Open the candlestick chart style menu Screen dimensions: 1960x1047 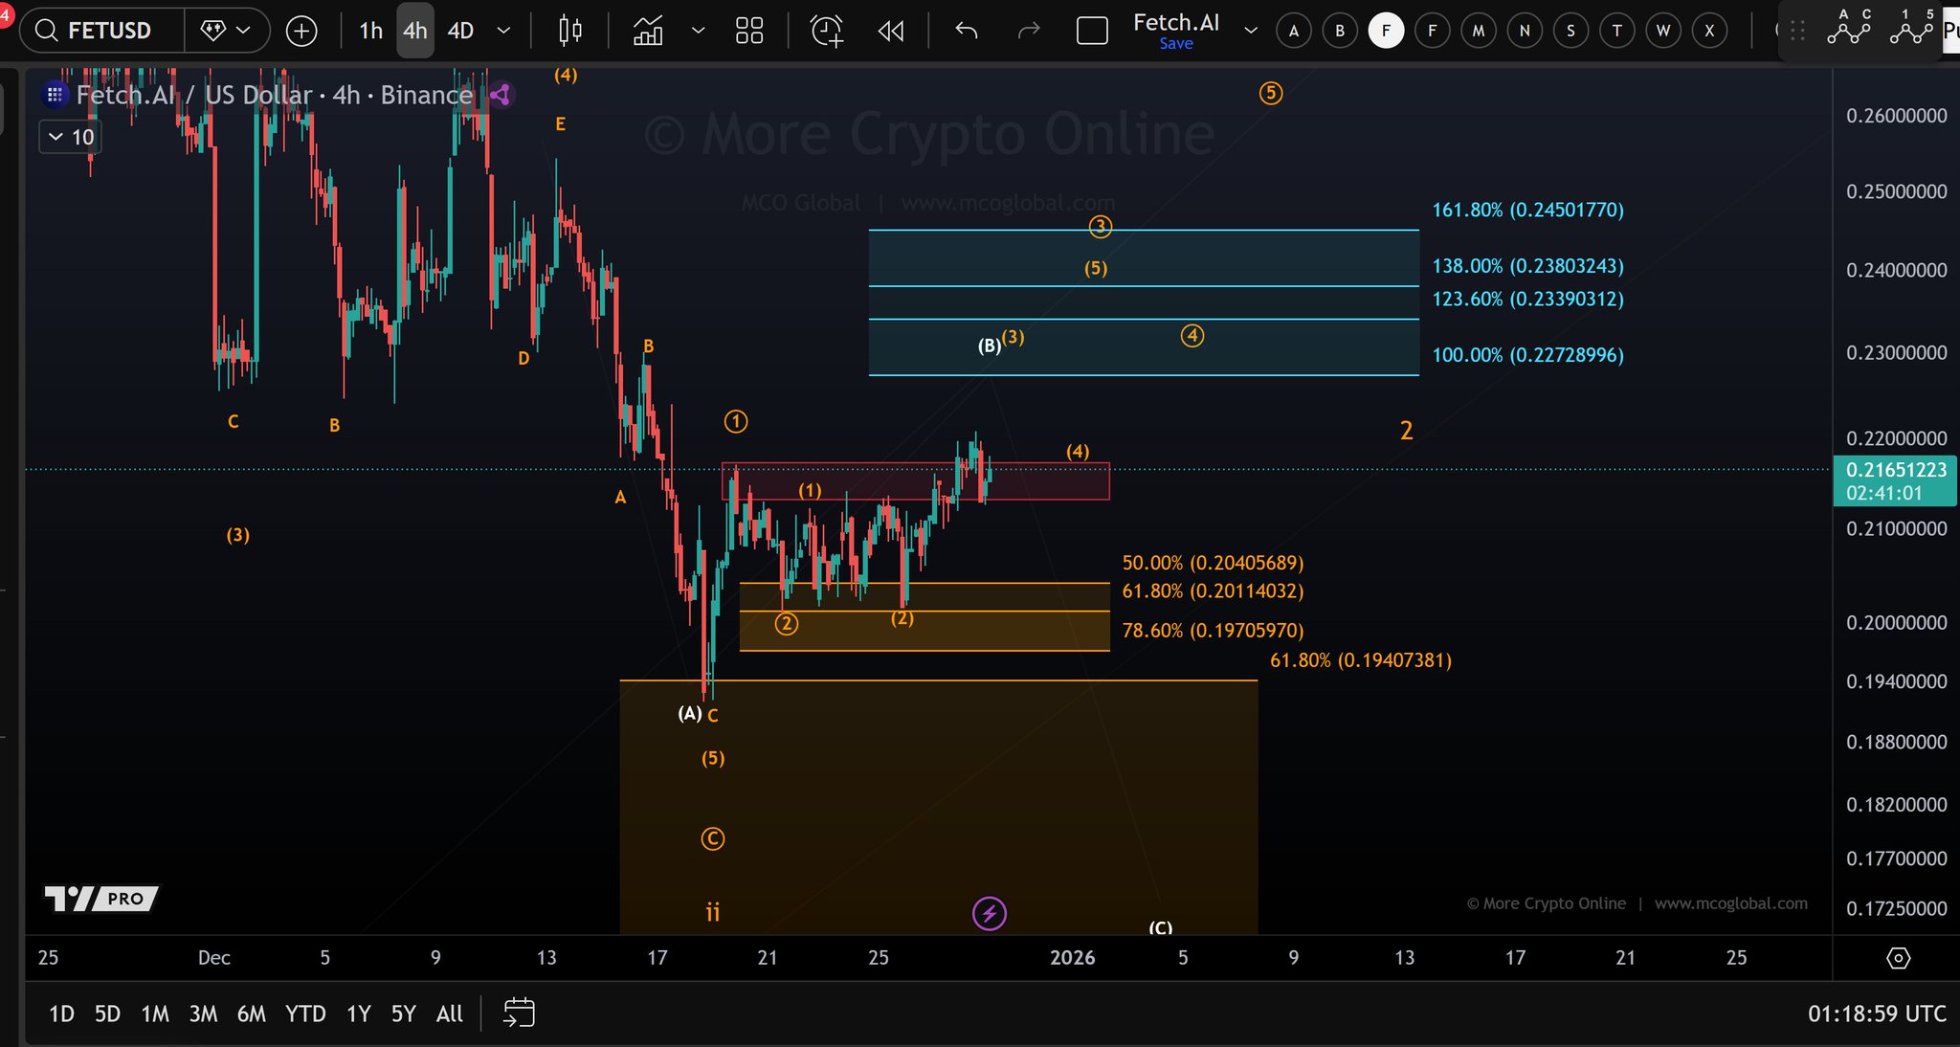click(x=570, y=31)
